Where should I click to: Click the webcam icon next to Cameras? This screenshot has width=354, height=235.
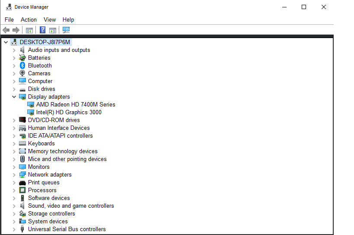[x=22, y=73]
